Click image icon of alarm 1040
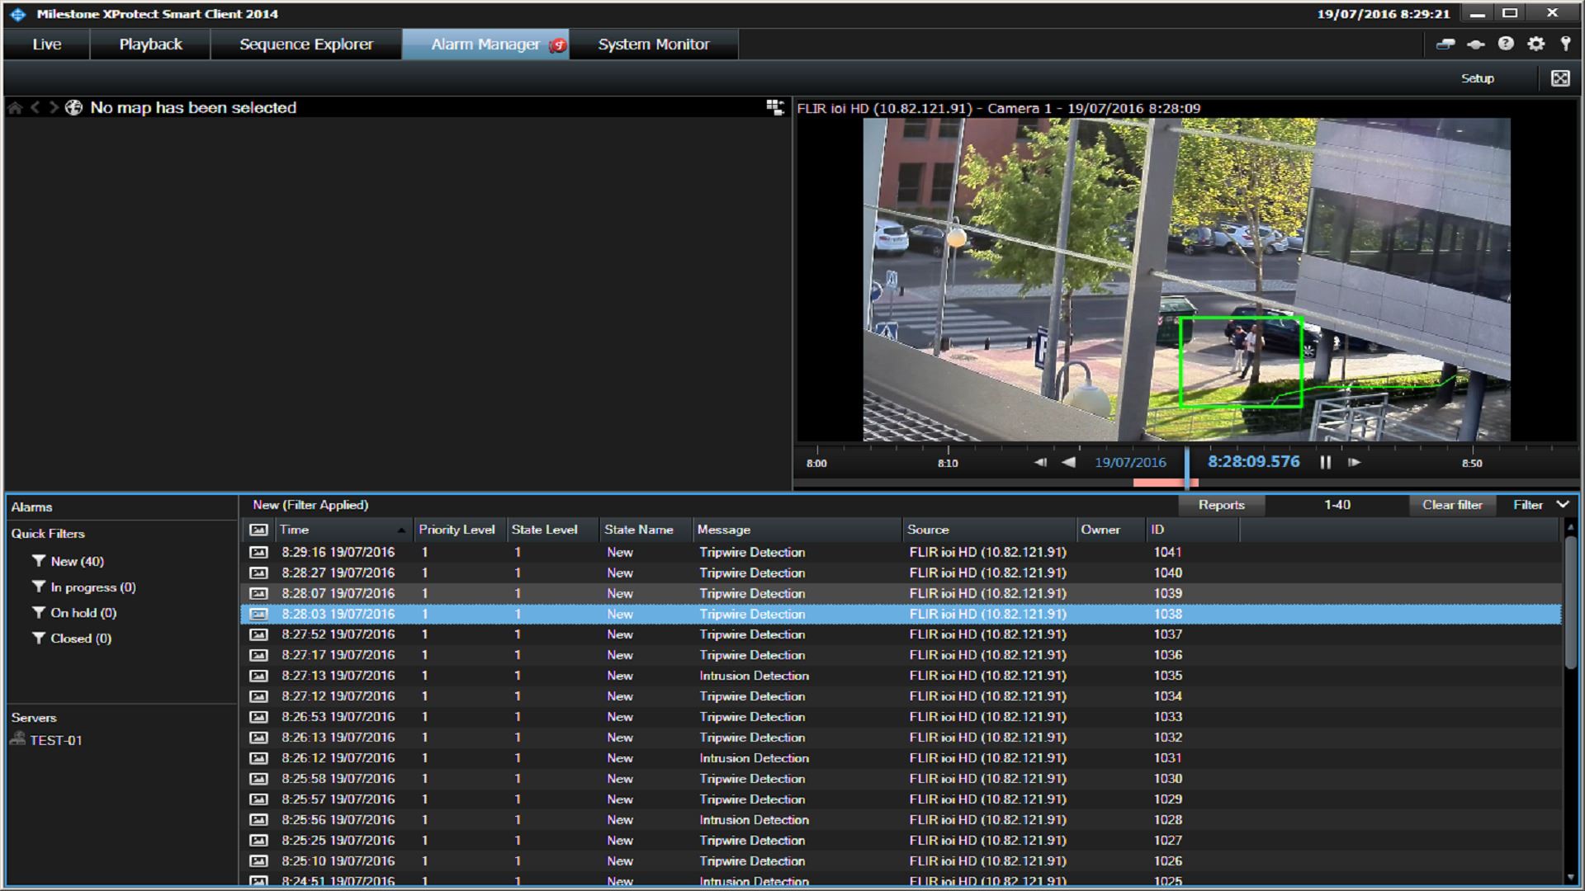The width and height of the screenshot is (1585, 891). point(258,573)
